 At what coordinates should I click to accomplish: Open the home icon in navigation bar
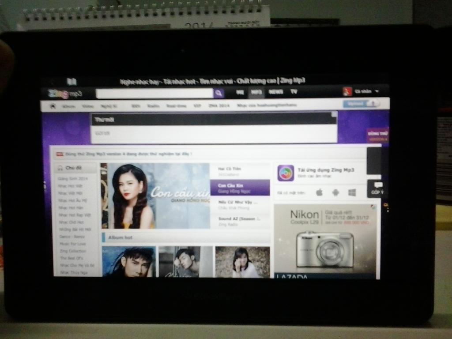[53, 106]
